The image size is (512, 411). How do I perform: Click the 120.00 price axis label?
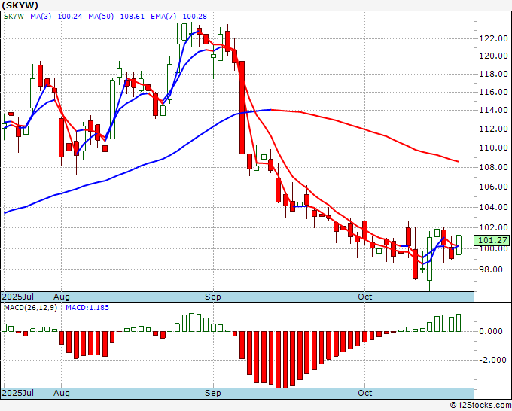click(x=493, y=56)
